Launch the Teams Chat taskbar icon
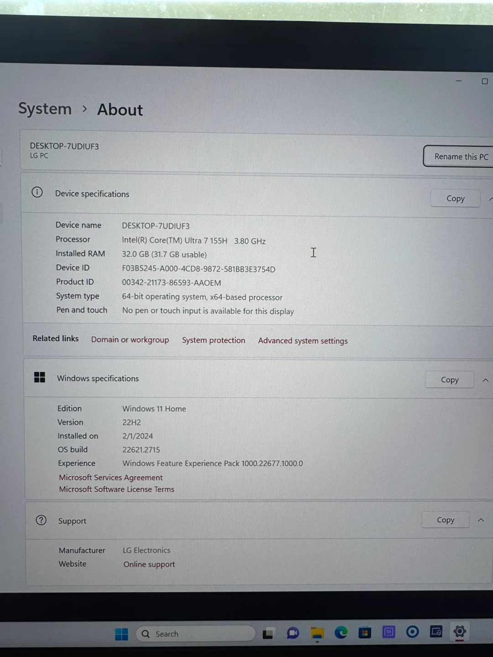 (x=293, y=633)
